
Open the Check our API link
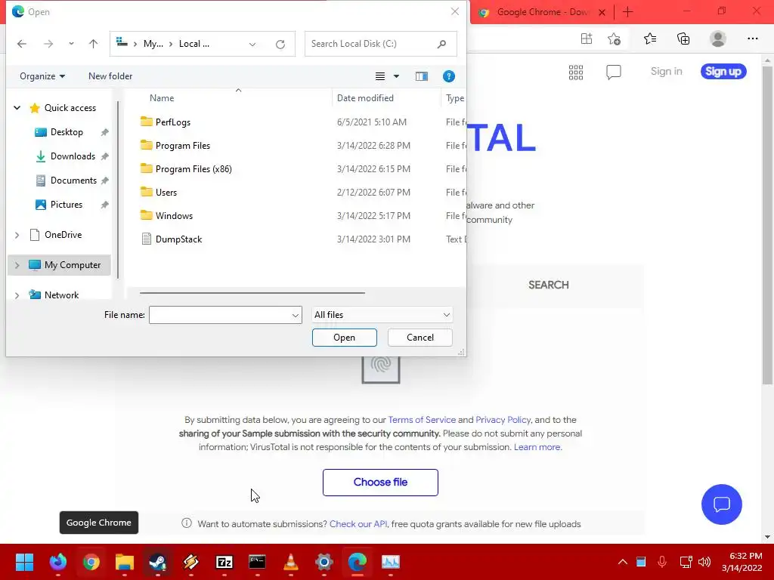[x=358, y=524]
